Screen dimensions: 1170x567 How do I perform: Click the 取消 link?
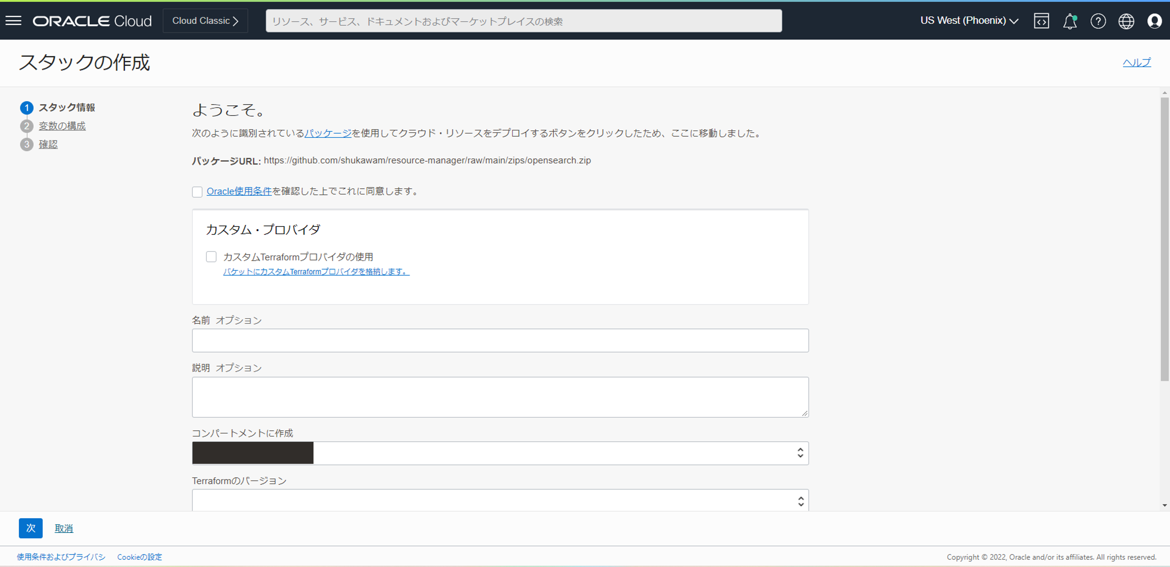[x=64, y=528]
